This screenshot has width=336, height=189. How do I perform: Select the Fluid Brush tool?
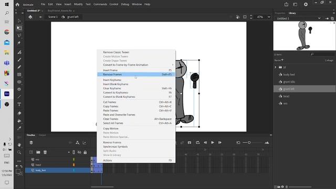[19, 52]
